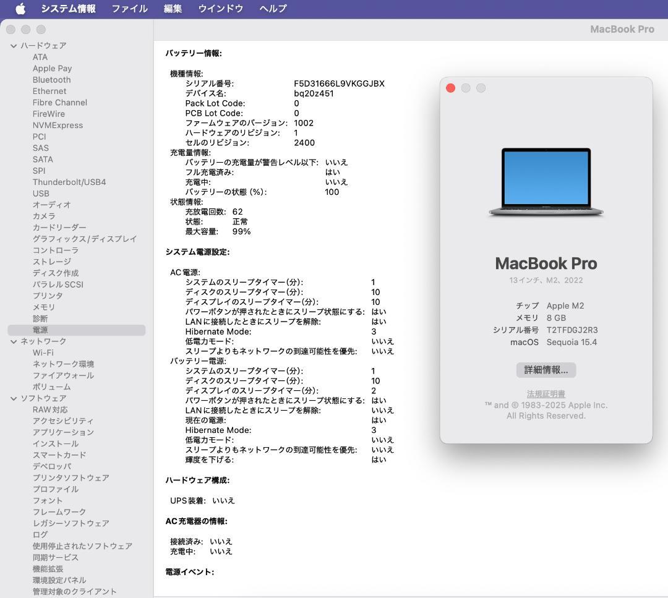Open the ヘルプ menu
668x598 pixels.
271,9
